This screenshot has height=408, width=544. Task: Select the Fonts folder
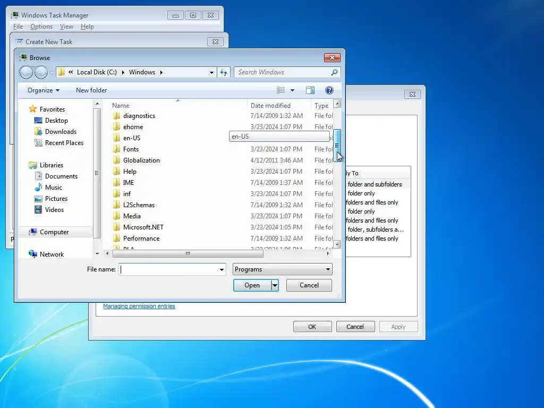click(131, 149)
